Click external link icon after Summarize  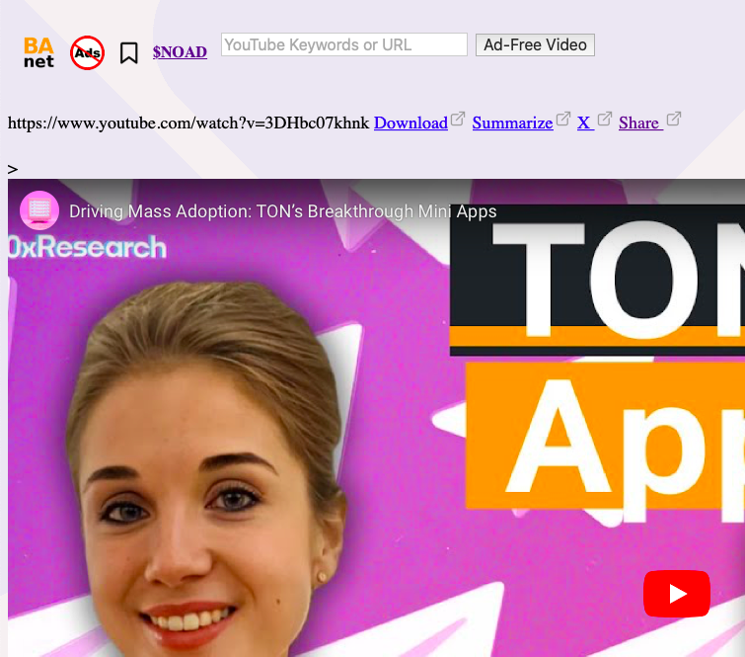click(x=563, y=119)
